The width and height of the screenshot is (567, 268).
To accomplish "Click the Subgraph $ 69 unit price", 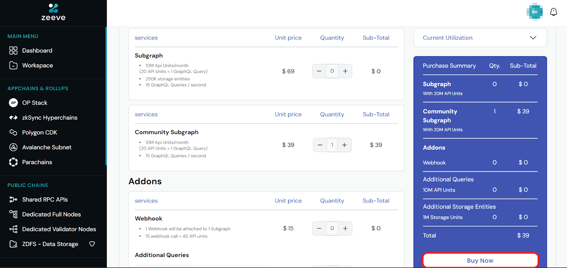I will (288, 71).
